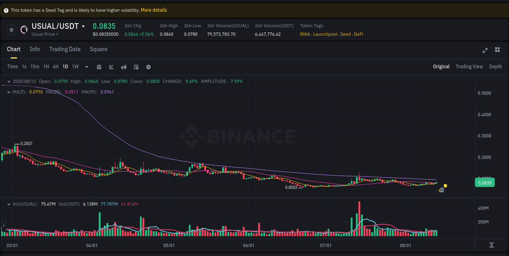Click the auto-scale icon below the price axis
Viewport: 509px width, 256px height.
click(x=492, y=245)
